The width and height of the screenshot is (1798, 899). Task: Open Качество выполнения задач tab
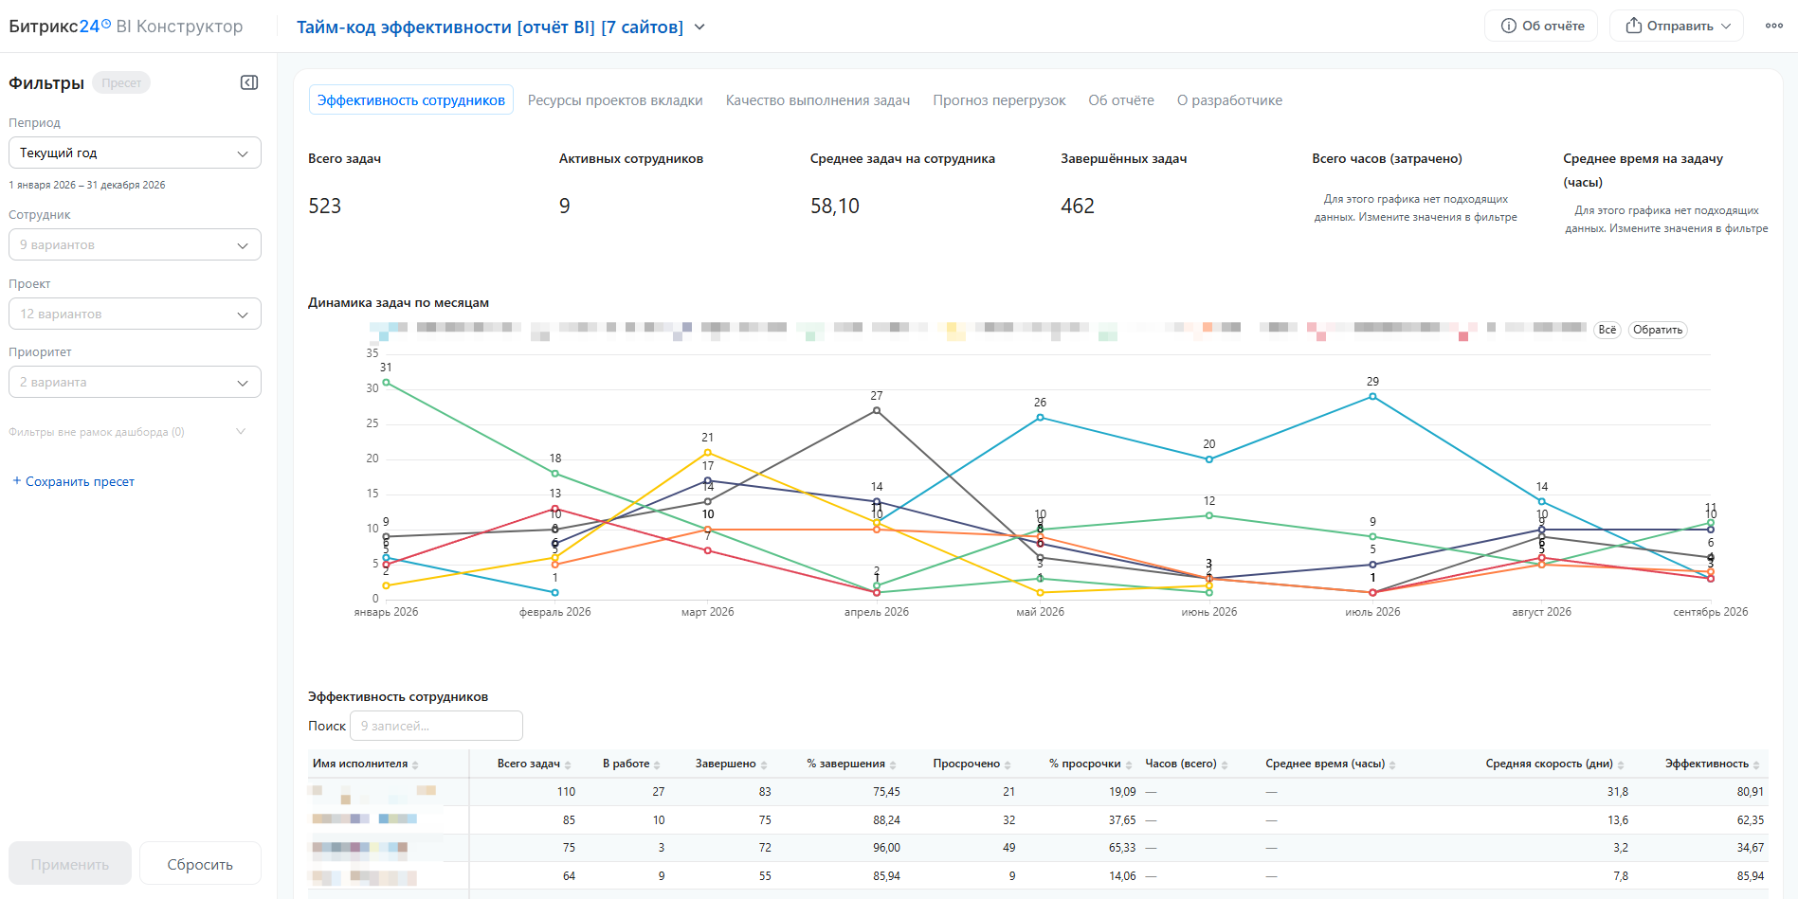pos(818,100)
